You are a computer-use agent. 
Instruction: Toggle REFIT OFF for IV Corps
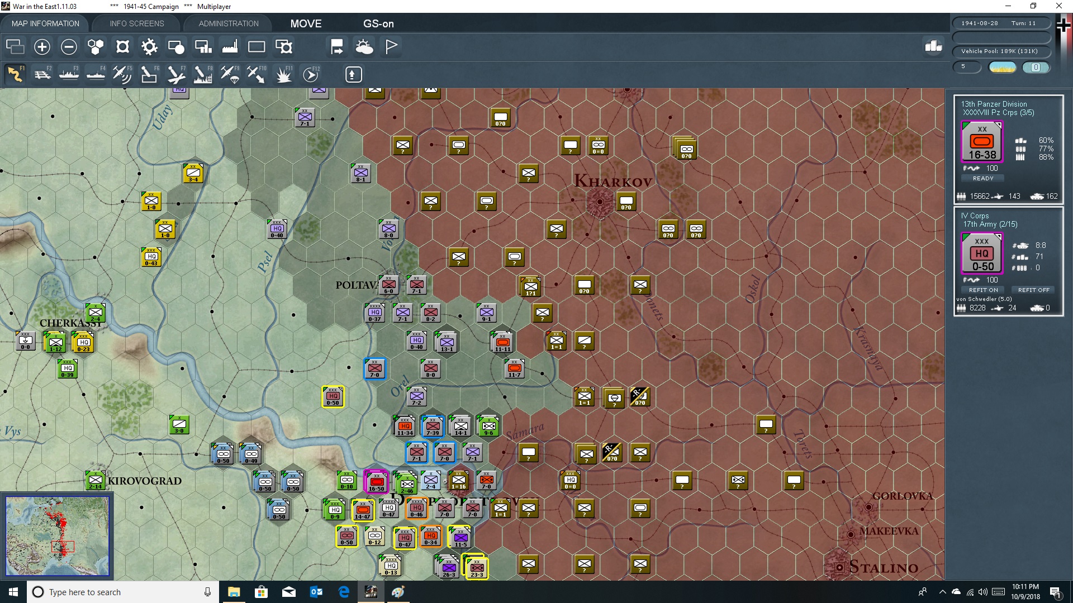(1033, 290)
